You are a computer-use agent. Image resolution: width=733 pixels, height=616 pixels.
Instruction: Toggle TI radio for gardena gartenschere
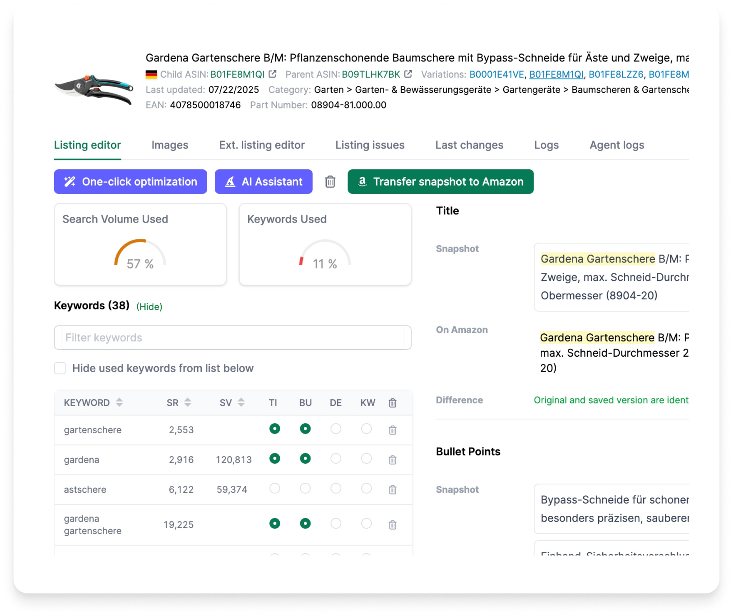coord(275,523)
